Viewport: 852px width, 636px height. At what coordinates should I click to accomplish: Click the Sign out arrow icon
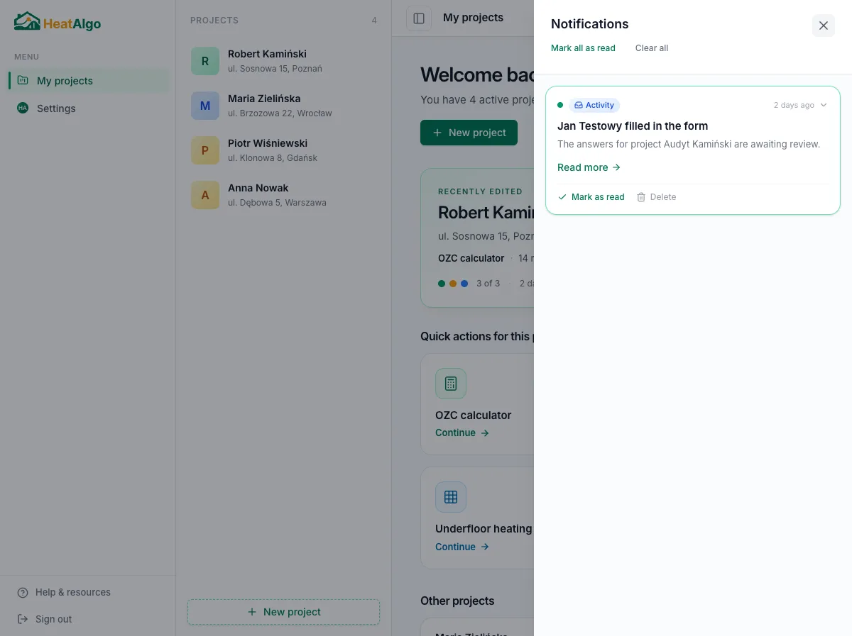[23, 619]
